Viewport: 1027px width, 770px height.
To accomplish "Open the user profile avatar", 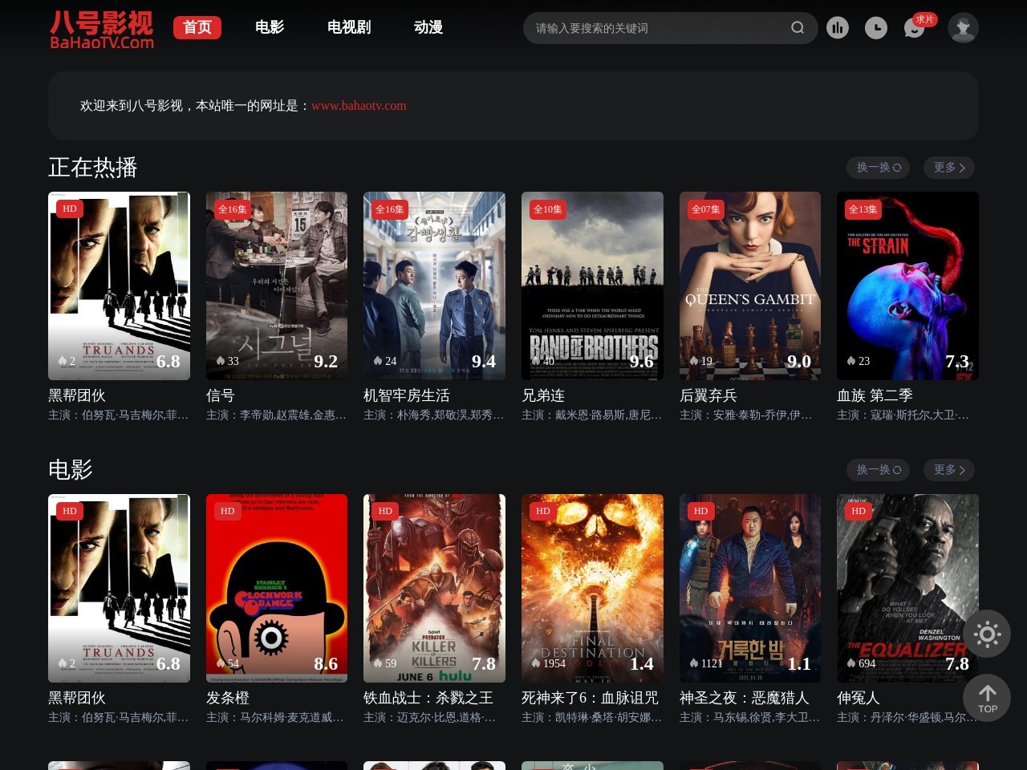I will pos(962,28).
